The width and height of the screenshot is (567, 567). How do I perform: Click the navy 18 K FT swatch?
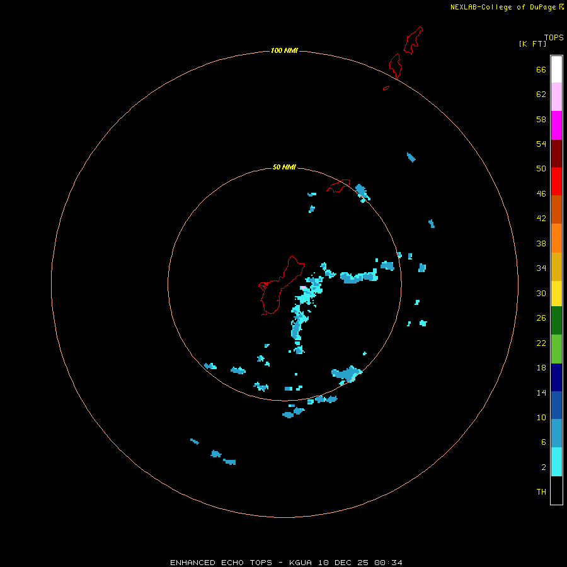click(x=556, y=377)
